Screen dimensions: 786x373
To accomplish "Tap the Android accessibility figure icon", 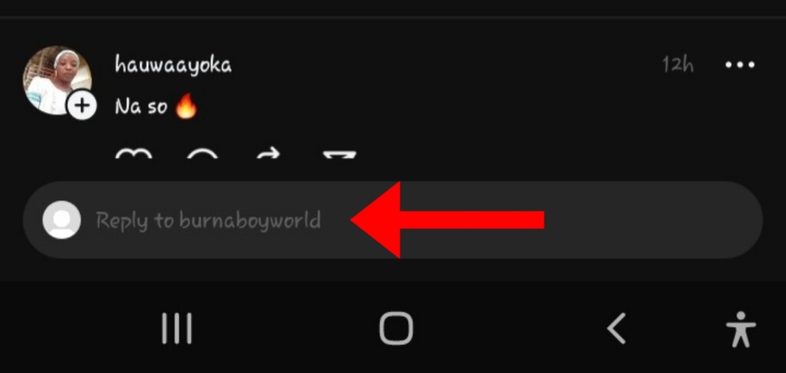I will click(741, 329).
